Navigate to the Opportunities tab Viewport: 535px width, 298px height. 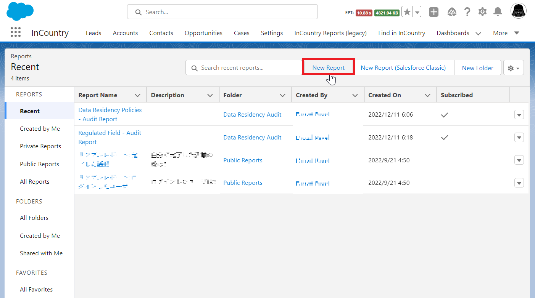coord(203,33)
